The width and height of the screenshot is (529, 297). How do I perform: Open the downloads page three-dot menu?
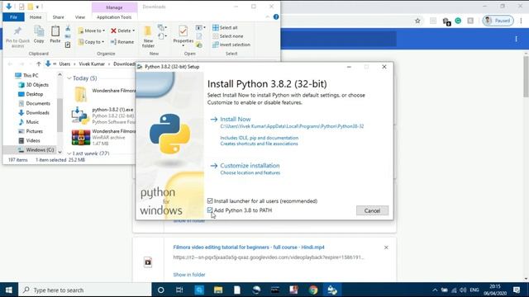[516, 39]
